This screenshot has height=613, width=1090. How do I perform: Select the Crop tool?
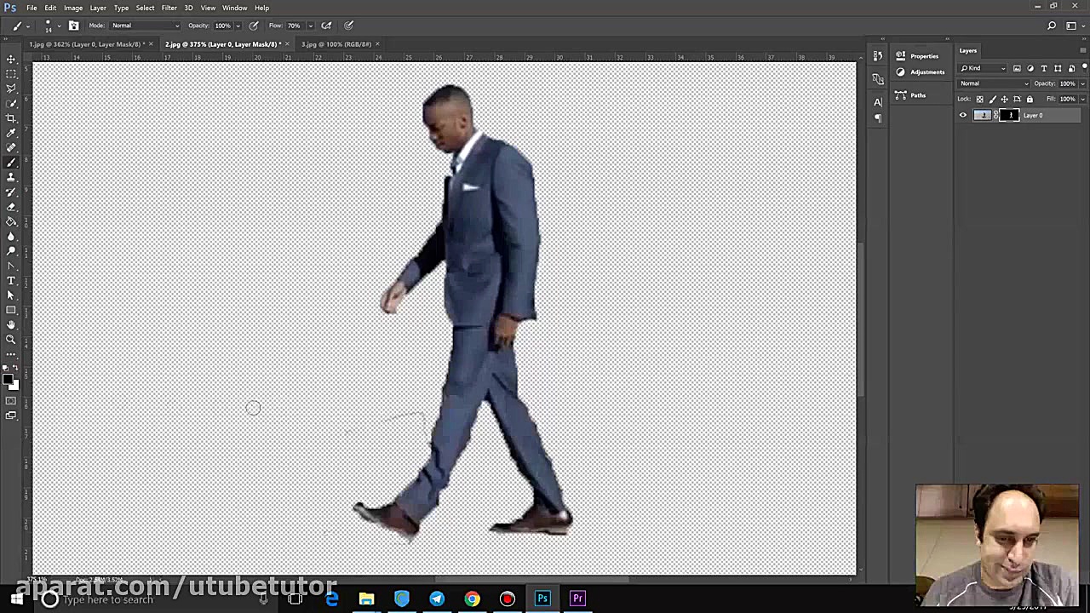(x=11, y=117)
